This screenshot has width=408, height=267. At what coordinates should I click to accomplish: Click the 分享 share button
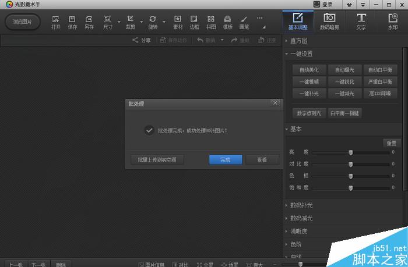pos(142,40)
